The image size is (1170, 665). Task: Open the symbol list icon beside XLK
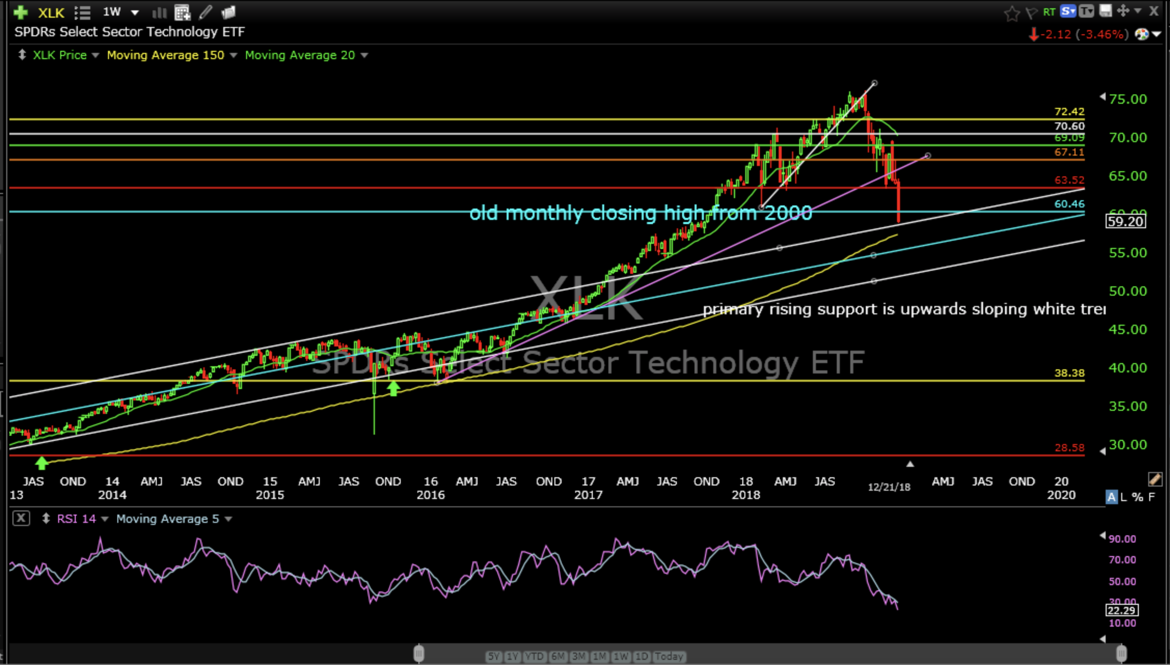point(83,12)
